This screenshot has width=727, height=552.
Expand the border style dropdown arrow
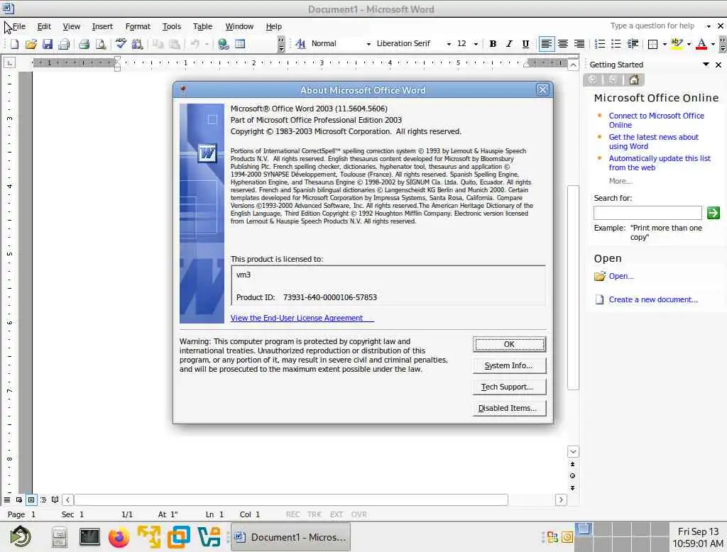click(x=665, y=44)
